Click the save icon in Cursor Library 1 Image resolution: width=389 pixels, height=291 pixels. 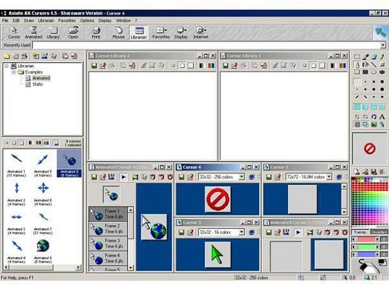point(225,65)
